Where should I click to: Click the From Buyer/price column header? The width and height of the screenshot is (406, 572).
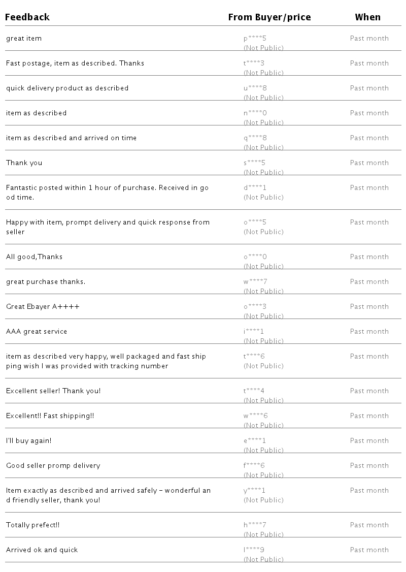coord(269,17)
